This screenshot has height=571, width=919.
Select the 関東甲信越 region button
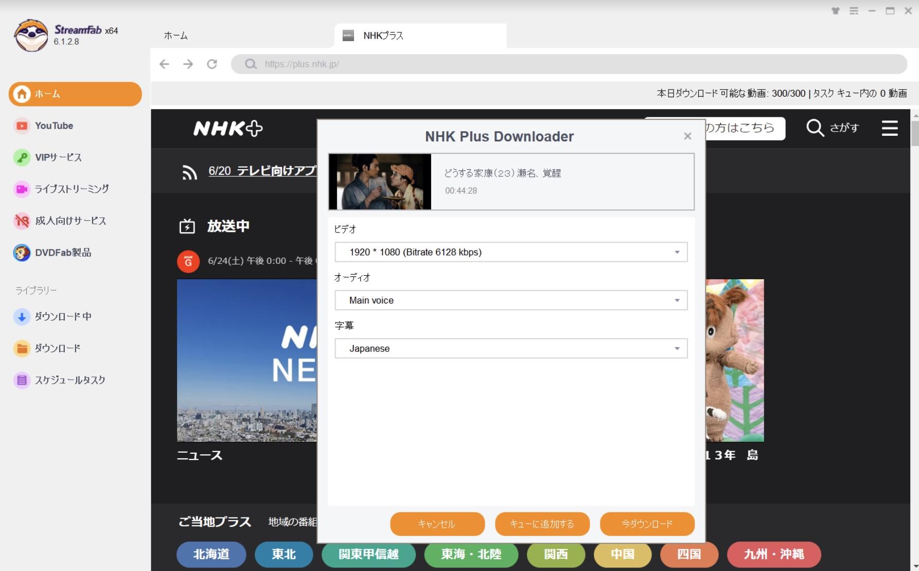(368, 555)
